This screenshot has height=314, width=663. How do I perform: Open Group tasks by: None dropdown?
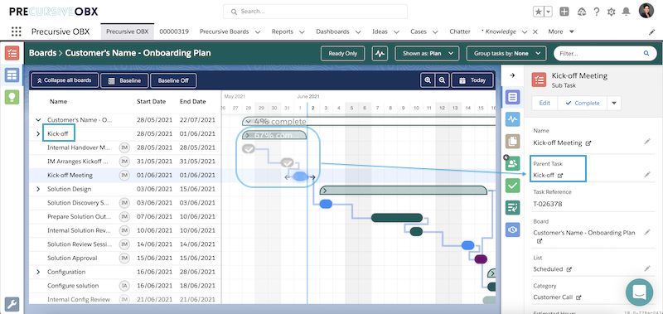(506, 54)
